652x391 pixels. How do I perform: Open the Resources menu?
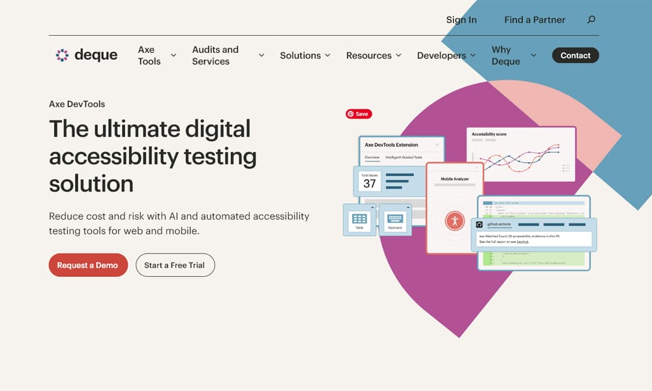click(374, 55)
